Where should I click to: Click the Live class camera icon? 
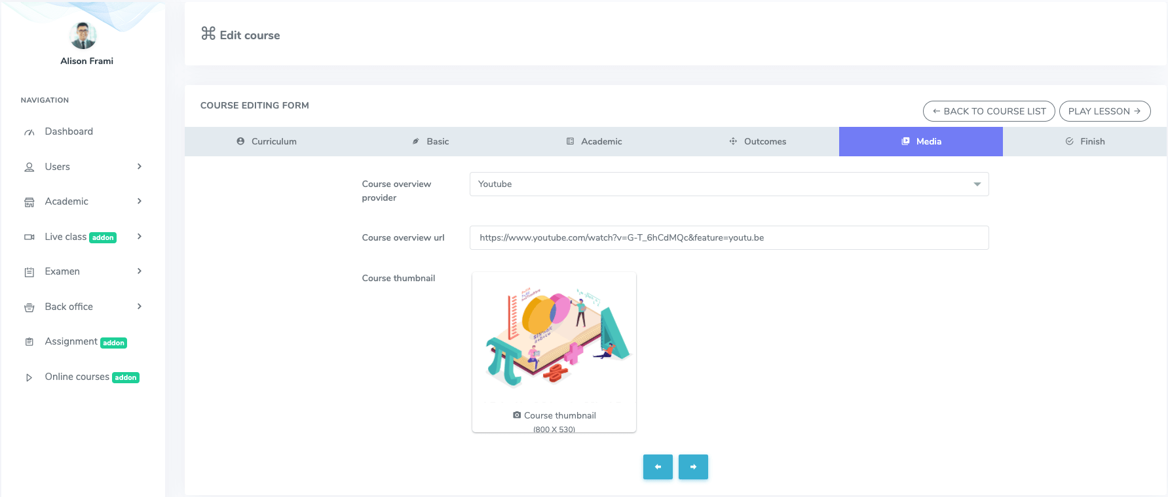tap(29, 237)
